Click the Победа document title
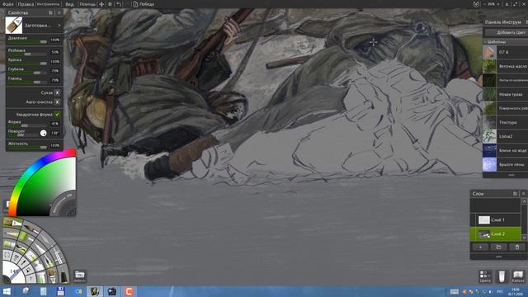 coord(147,4)
